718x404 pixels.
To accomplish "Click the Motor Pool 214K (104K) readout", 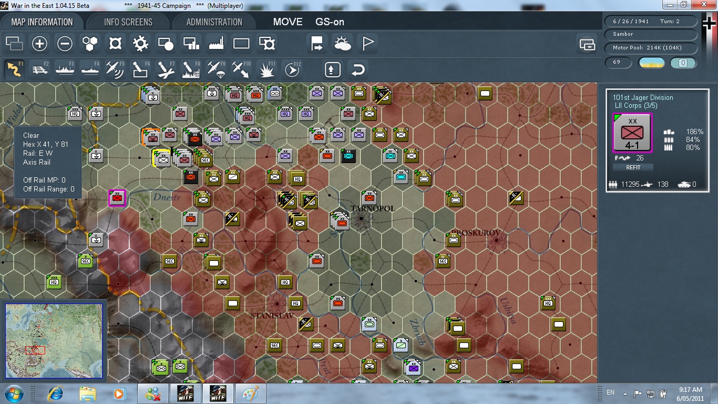I will tap(651, 48).
